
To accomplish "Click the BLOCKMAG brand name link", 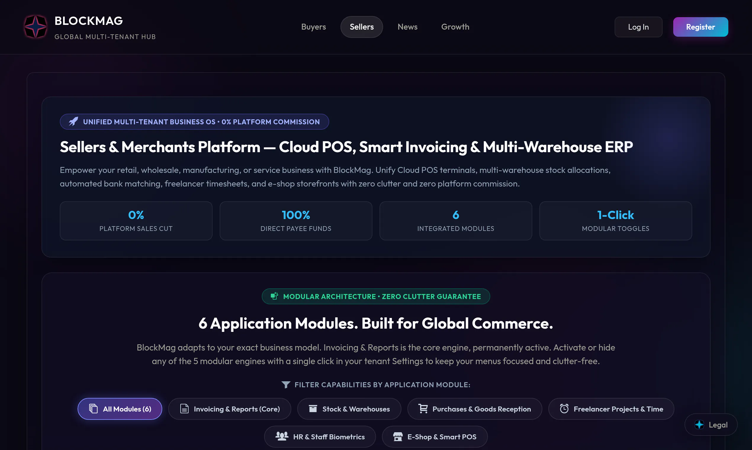I will pos(89,21).
